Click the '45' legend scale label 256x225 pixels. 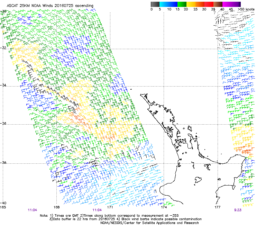point(231,9)
